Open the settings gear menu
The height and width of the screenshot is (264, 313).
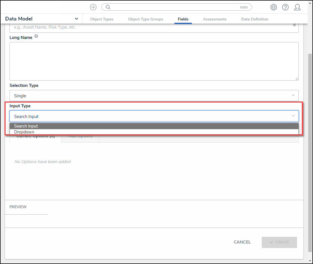coord(274,7)
